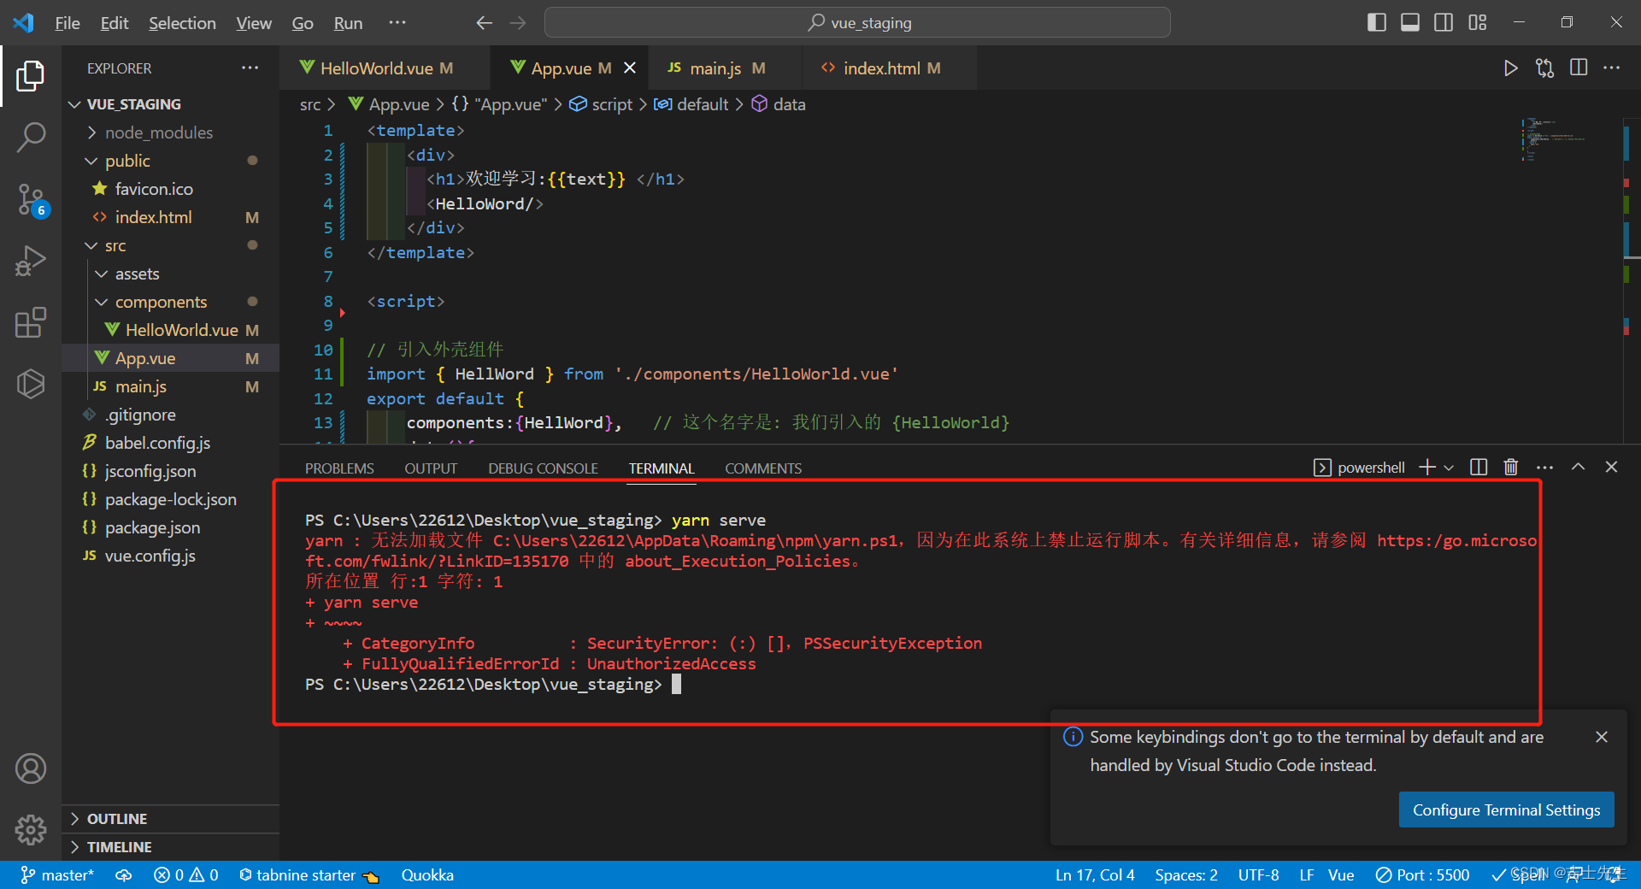Open Run and Debug view icon
The width and height of the screenshot is (1641, 889).
pos(31,261)
